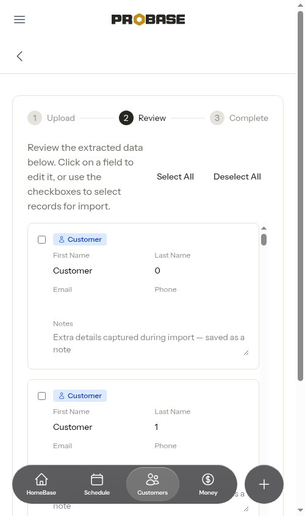Click the Complete step label

249,118
